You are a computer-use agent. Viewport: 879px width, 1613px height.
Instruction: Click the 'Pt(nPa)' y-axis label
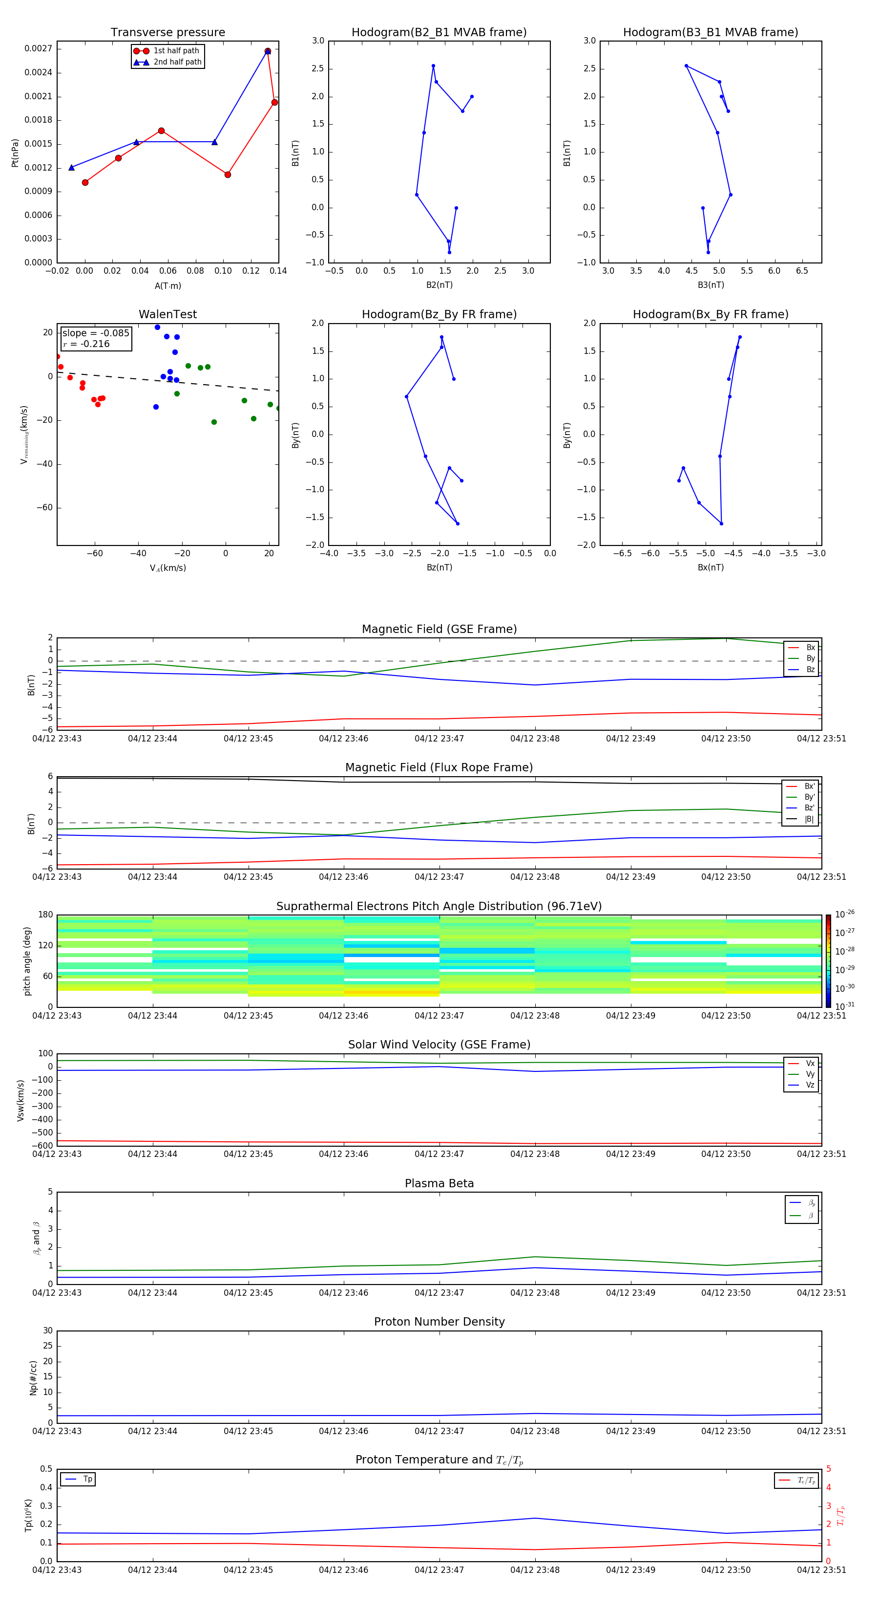click(15, 152)
